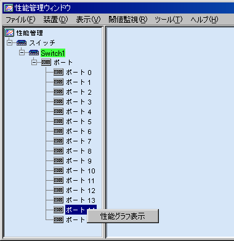Select the スイッチ tree label

pos(42,43)
